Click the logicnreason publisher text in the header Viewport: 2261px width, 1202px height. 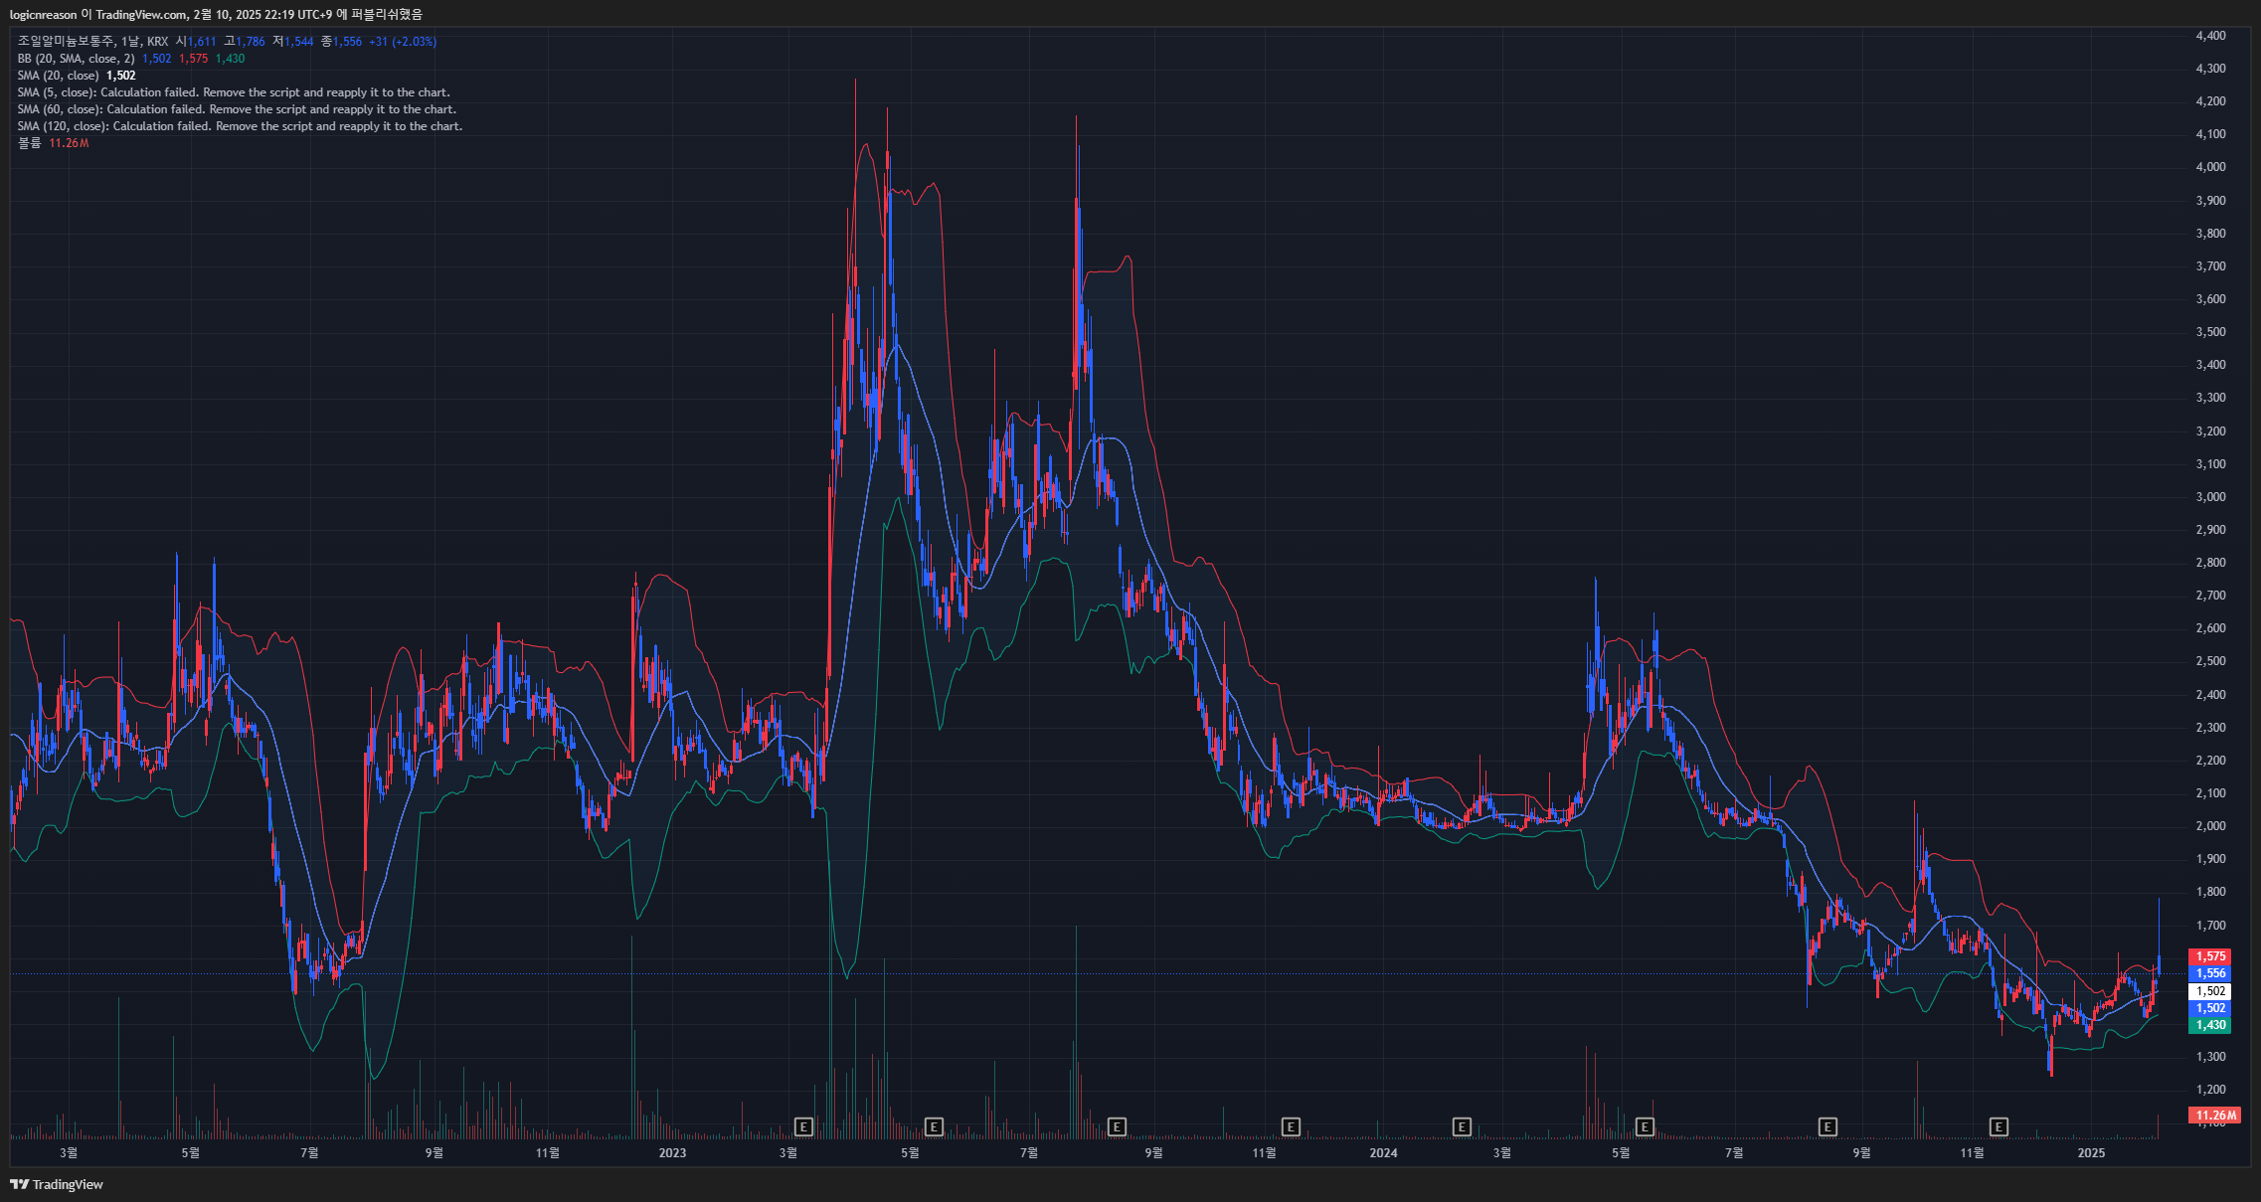43,15
